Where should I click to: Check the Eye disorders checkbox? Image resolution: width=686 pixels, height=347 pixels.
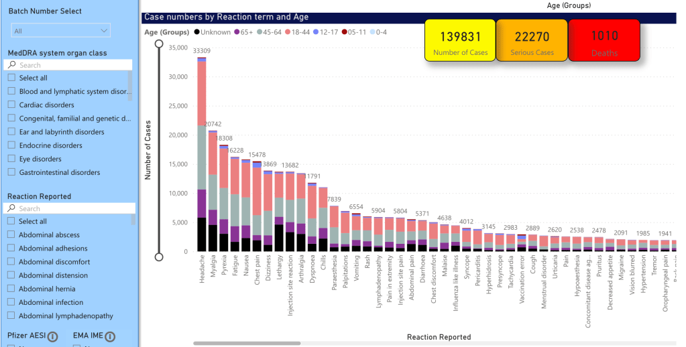pyautogui.click(x=11, y=159)
